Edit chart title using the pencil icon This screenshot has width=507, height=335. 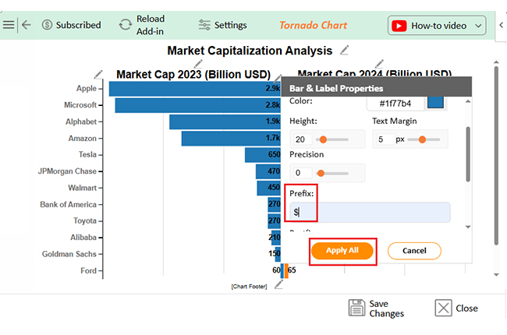[345, 50]
